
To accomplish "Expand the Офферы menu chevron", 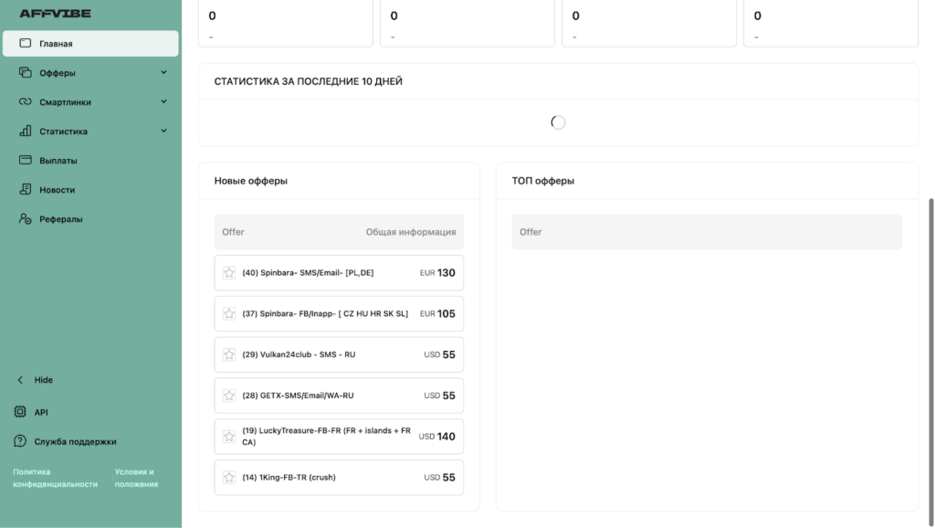I will (163, 72).
